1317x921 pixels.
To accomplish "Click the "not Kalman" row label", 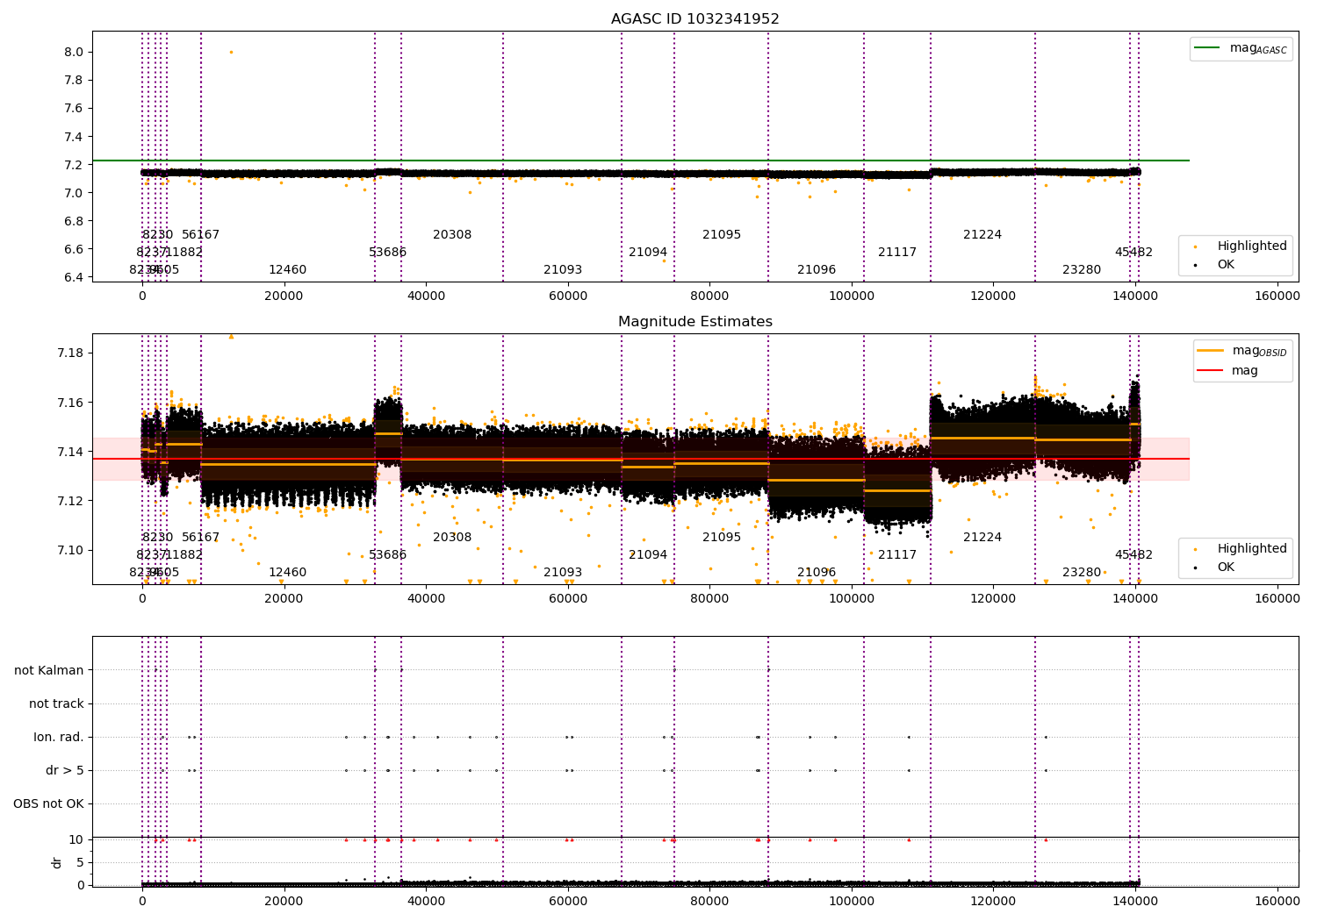I will click(x=49, y=671).
